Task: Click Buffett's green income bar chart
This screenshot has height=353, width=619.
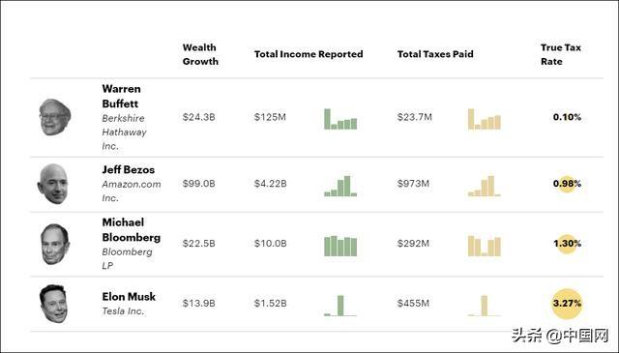Action: click(340, 119)
